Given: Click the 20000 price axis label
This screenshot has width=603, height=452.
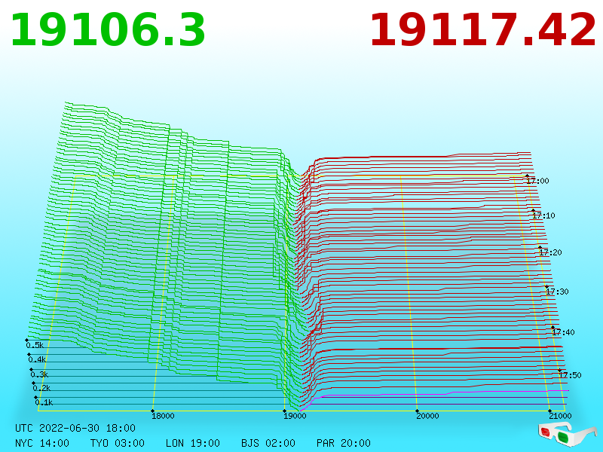Looking at the screenshot, I should tap(427, 416).
